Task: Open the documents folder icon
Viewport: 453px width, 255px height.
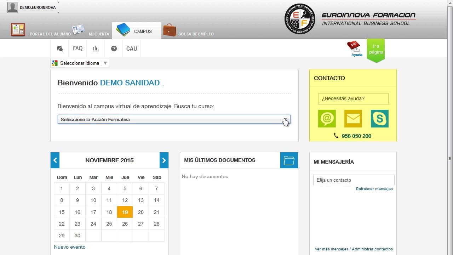Action: pos(289,160)
